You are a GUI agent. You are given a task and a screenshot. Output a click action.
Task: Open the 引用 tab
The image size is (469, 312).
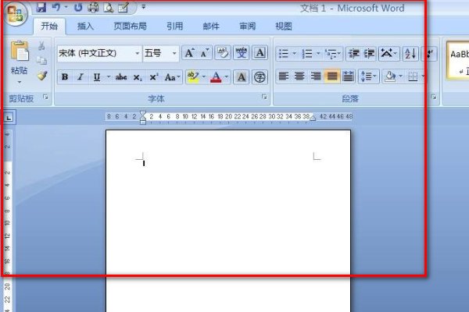click(x=174, y=27)
